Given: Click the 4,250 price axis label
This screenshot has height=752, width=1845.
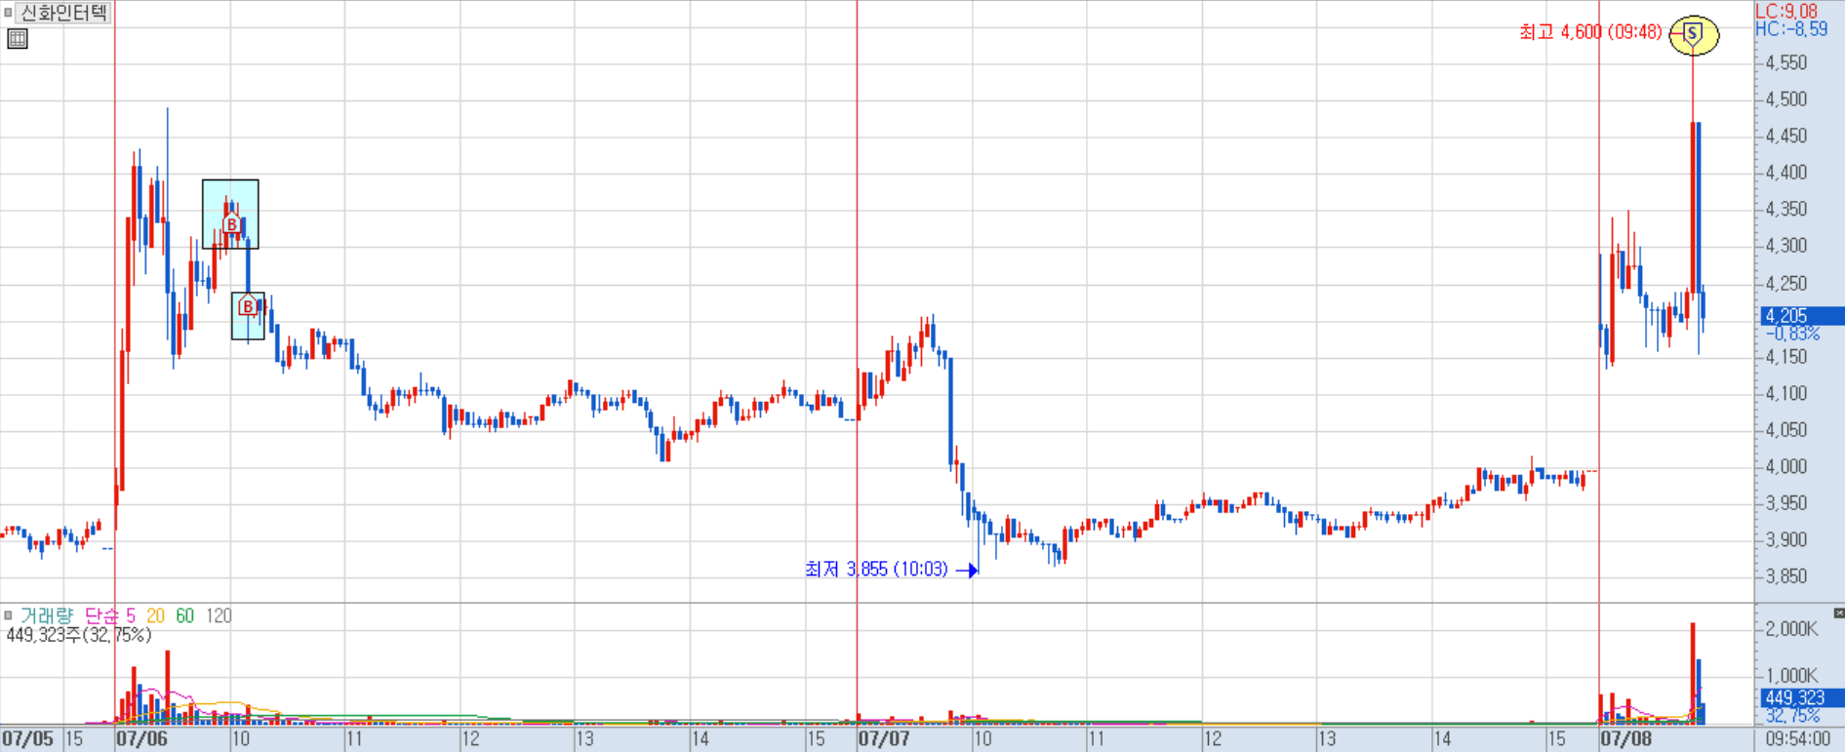Looking at the screenshot, I should pyautogui.click(x=1786, y=283).
